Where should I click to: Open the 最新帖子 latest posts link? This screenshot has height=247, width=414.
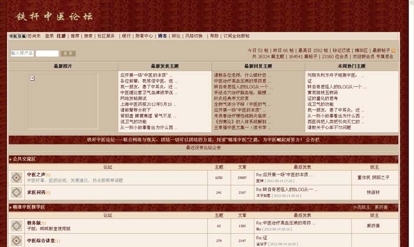click(x=381, y=51)
